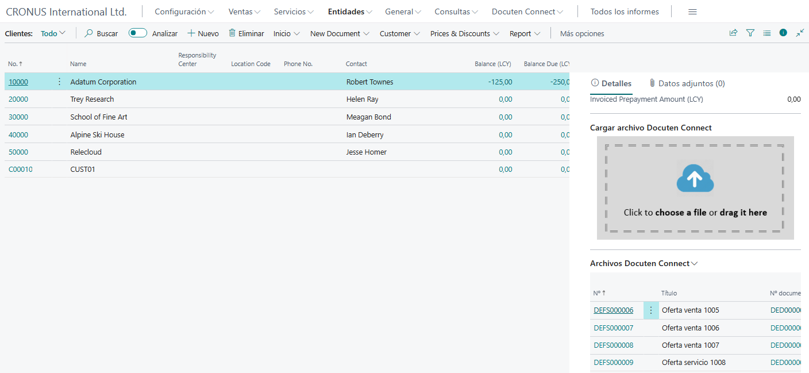Expand Archivos Docuten Connect section menu

[x=694, y=264]
